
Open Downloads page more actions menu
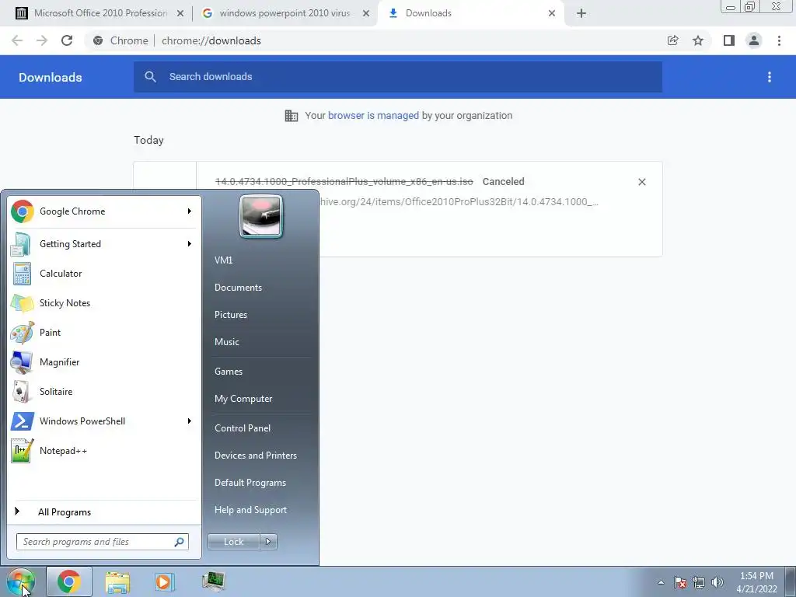click(770, 77)
